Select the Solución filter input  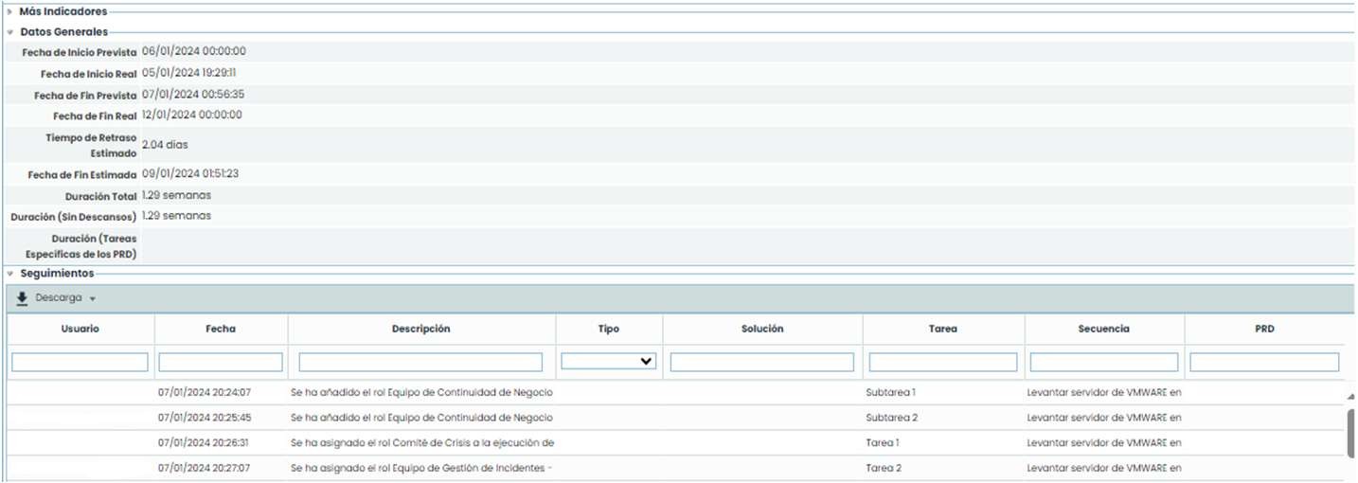(761, 362)
